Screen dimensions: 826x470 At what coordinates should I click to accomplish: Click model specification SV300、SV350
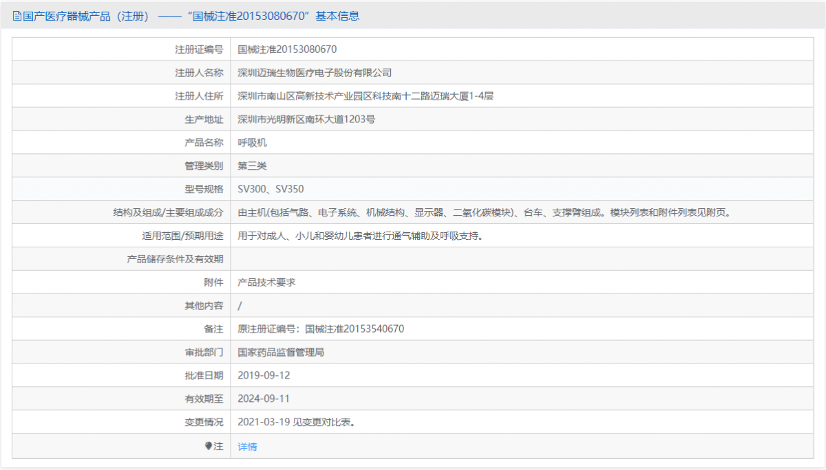tap(271, 190)
